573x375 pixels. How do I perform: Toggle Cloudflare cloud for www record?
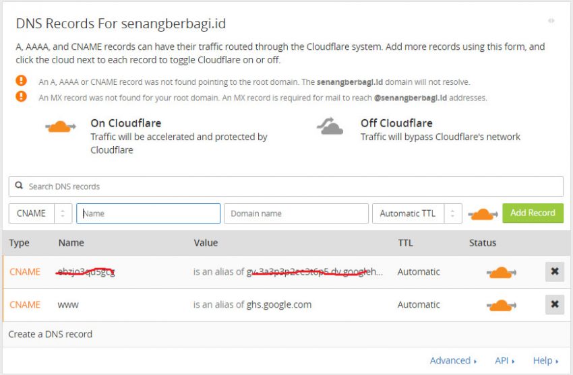click(501, 305)
